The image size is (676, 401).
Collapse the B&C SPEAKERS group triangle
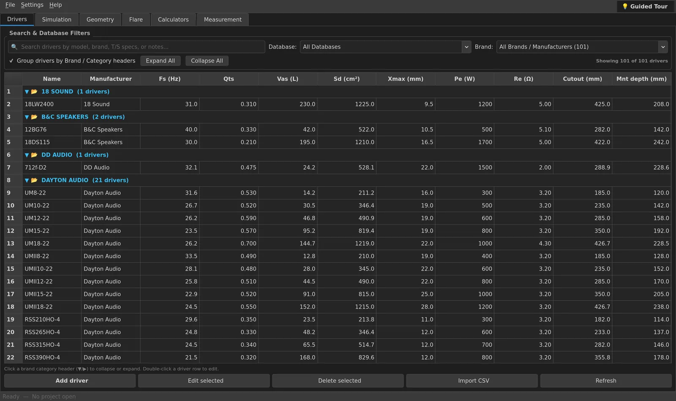point(27,117)
